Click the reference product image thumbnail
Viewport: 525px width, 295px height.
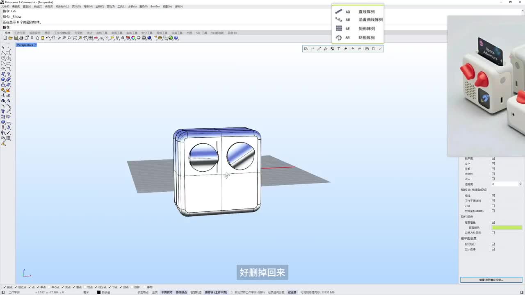[486, 86]
